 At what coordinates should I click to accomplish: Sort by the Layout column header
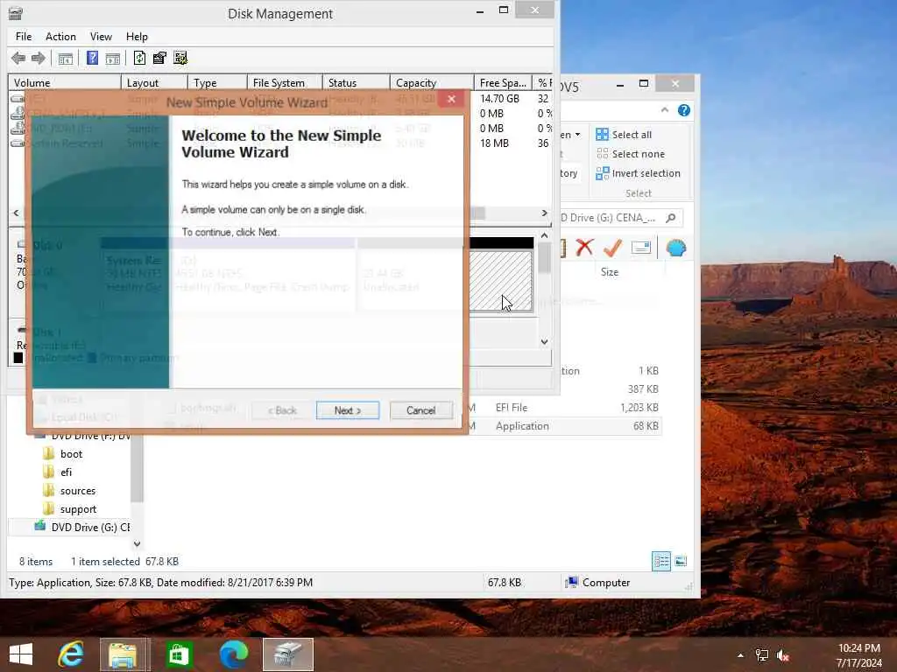154,83
